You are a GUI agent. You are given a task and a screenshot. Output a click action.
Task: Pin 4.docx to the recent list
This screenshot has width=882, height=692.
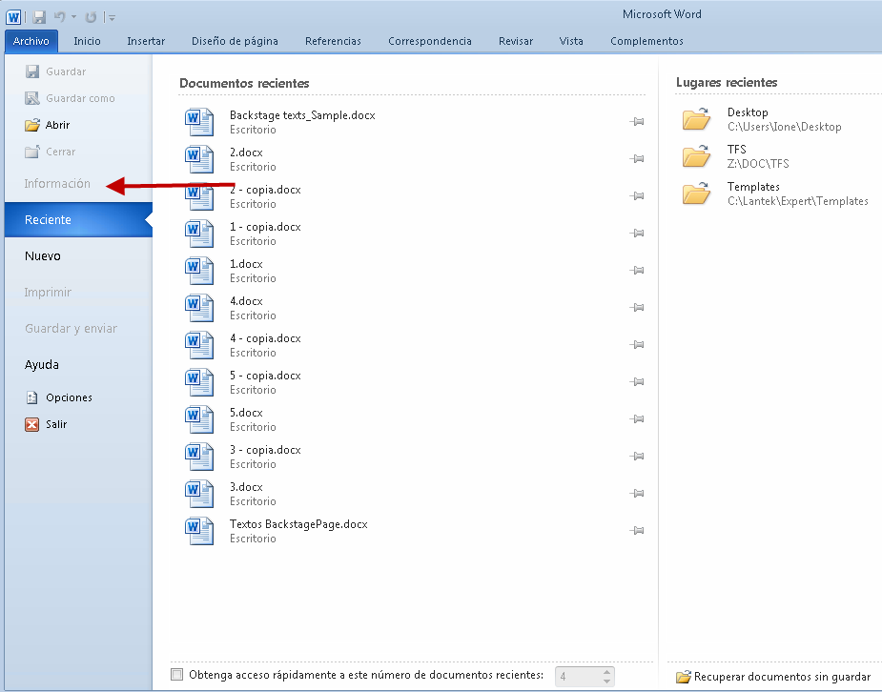pos(637,307)
